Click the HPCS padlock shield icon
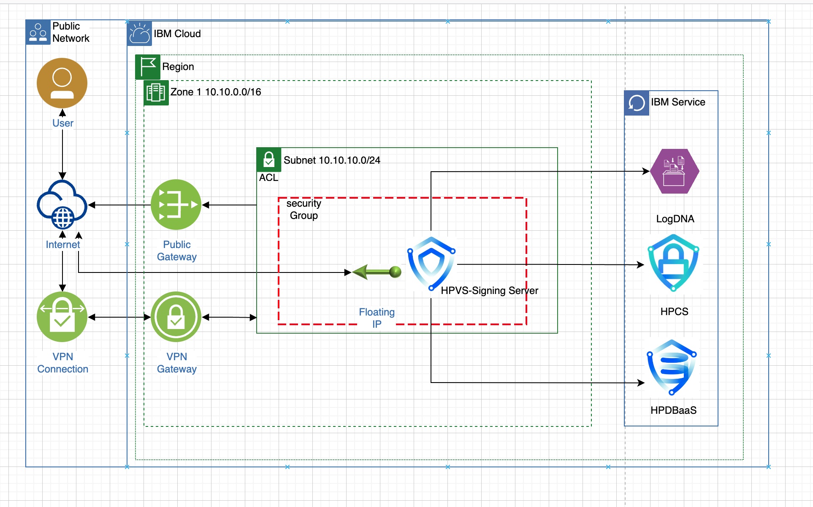Viewport: 813px width, 507px height. (673, 263)
